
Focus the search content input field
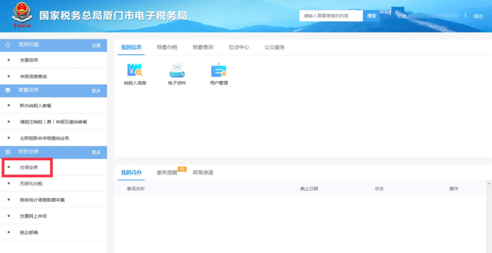pos(331,16)
